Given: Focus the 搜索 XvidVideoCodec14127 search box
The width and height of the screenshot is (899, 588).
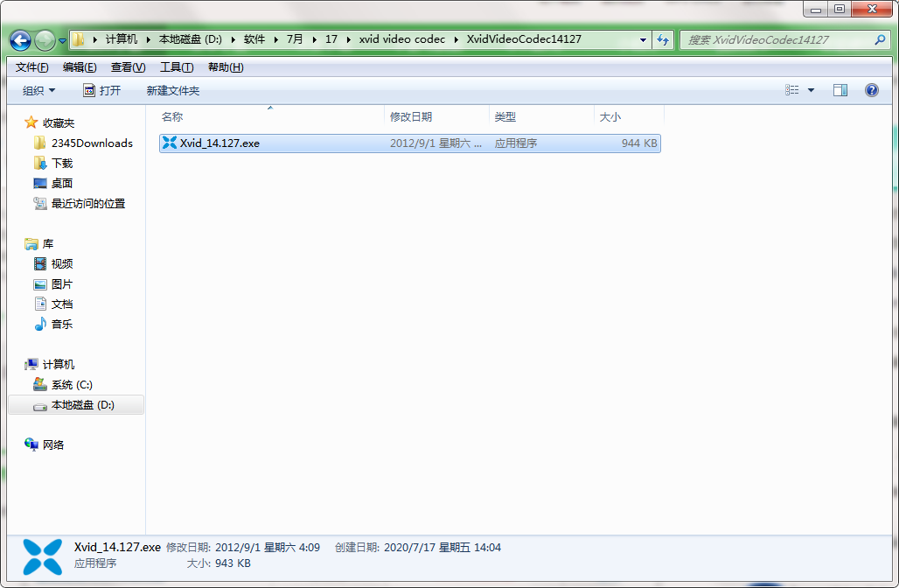Looking at the screenshot, I should [784, 39].
